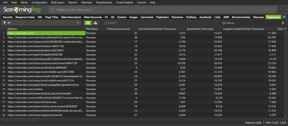Open the Mode menu
288x126 pixels.
pyautogui.click(x=24, y=3)
